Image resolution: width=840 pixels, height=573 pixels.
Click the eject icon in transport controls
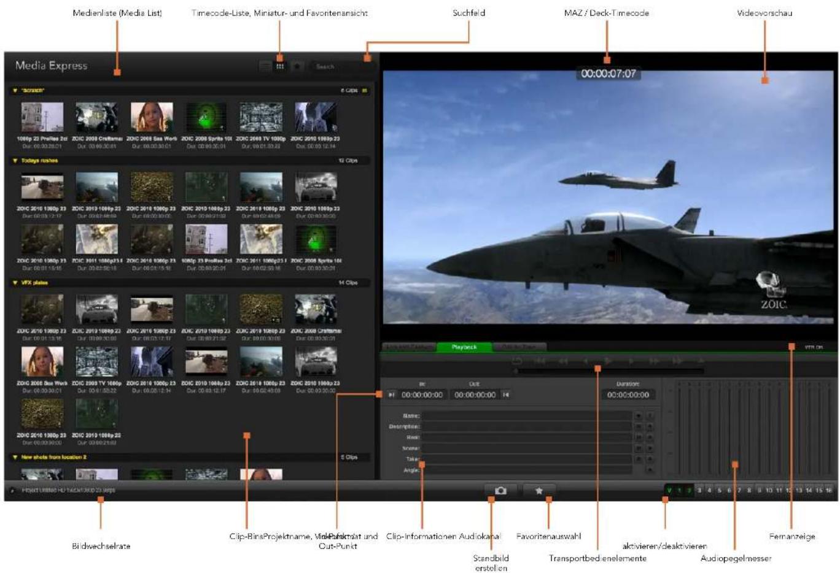(700, 361)
